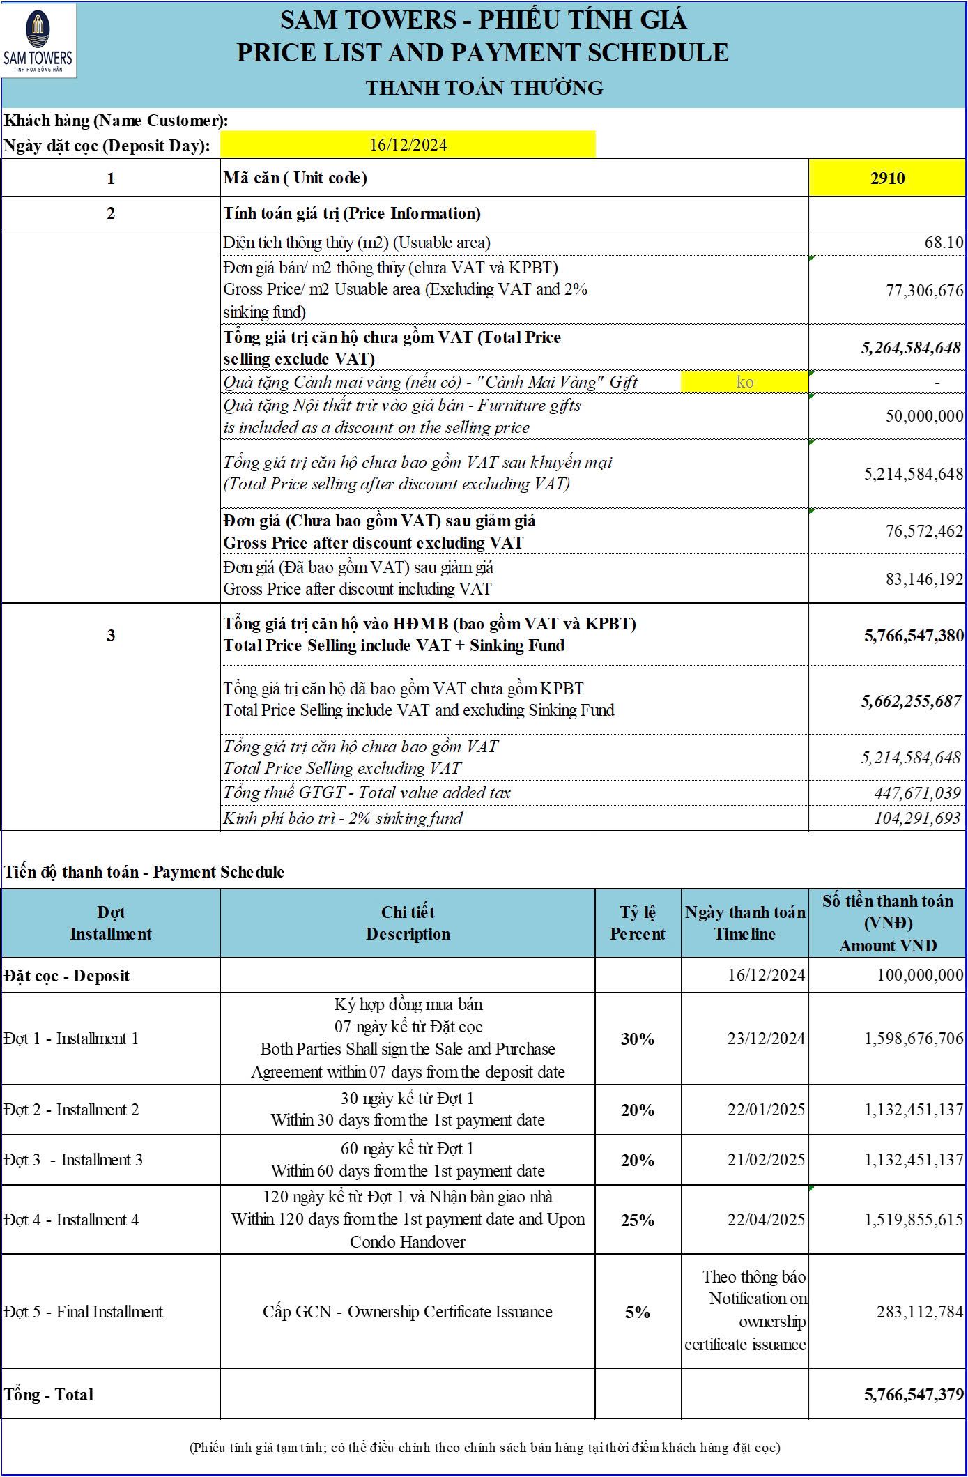The height and width of the screenshot is (1477, 968).
Task: Select the 25% percent cell for Installment 4
Action: coord(637,1220)
